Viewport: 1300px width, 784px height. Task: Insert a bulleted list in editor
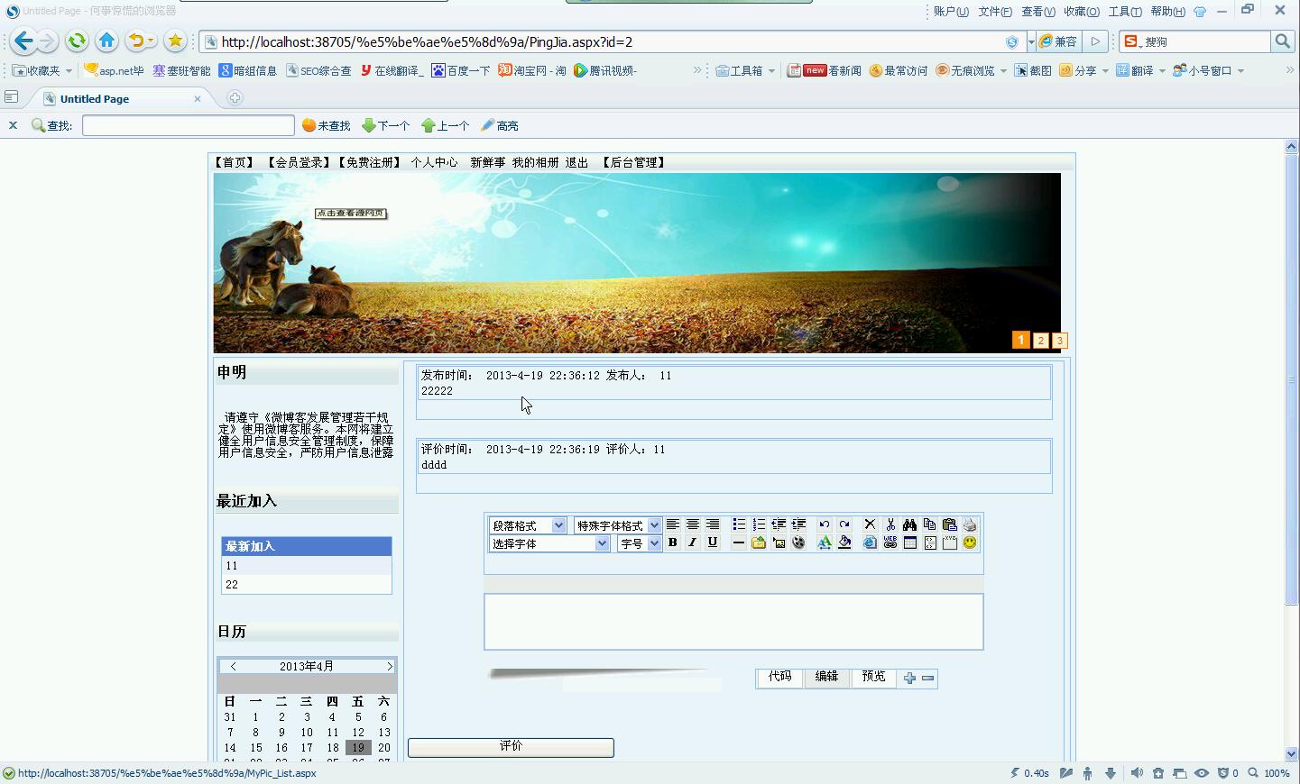(x=739, y=524)
